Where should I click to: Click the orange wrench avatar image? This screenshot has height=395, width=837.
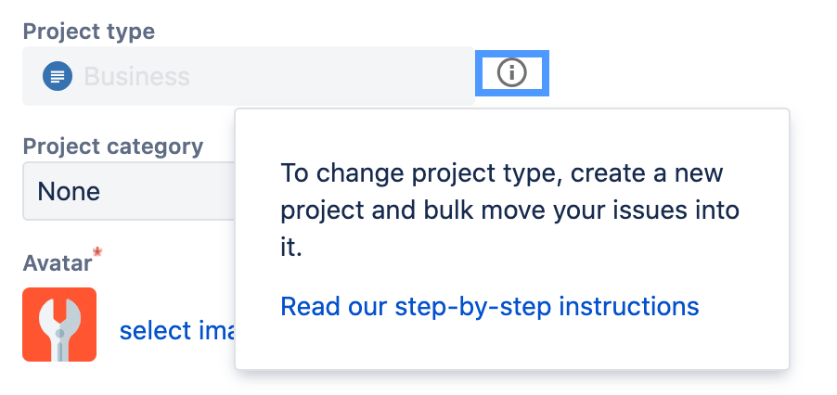pyautogui.click(x=59, y=325)
